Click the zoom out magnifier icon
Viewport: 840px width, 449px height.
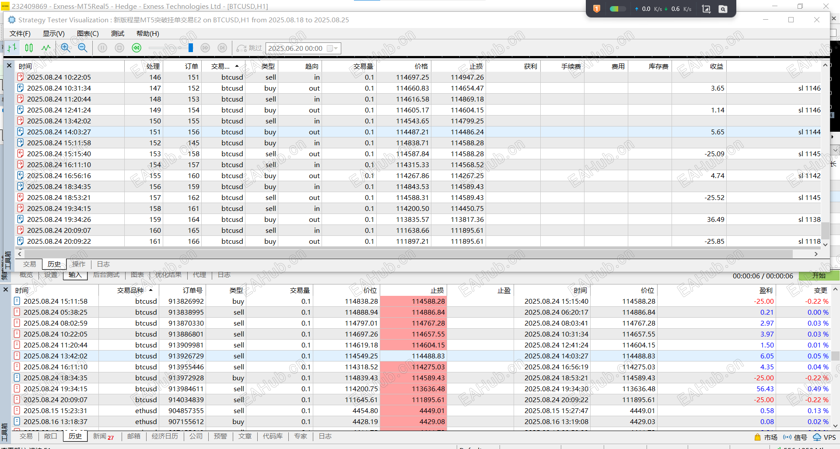tap(83, 48)
